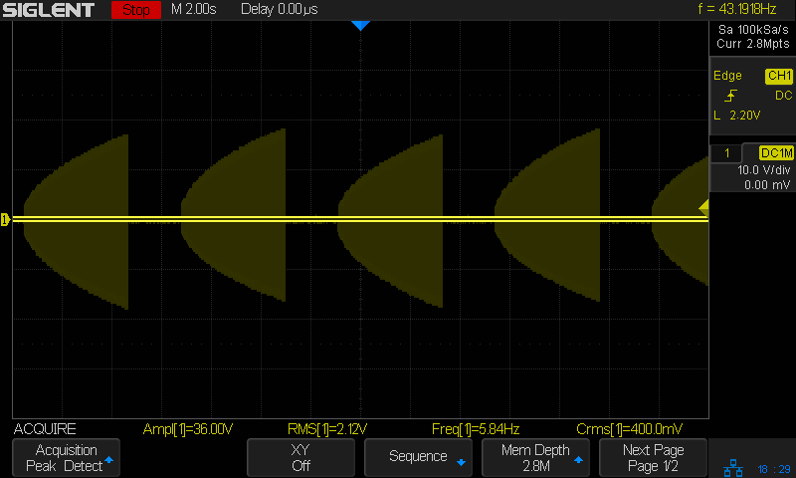The width and height of the screenshot is (796, 478).
Task: Click the yellow trigger level arrow on right edge
Action: point(703,207)
